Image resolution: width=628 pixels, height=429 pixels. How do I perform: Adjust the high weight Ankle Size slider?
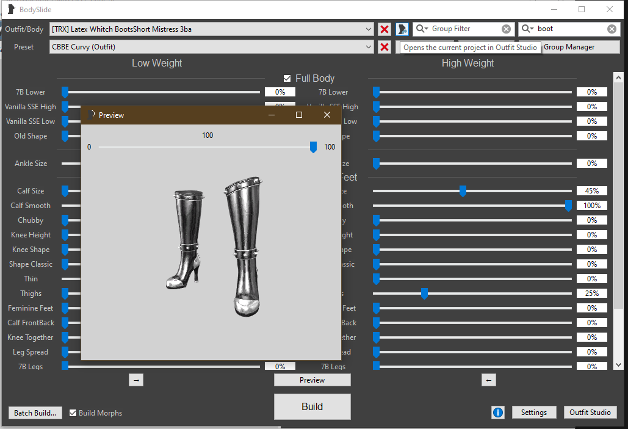click(376, 164)
